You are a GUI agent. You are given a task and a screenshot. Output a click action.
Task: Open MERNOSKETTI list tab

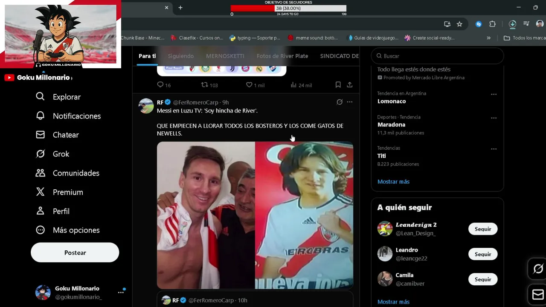[x=225, y=56]
